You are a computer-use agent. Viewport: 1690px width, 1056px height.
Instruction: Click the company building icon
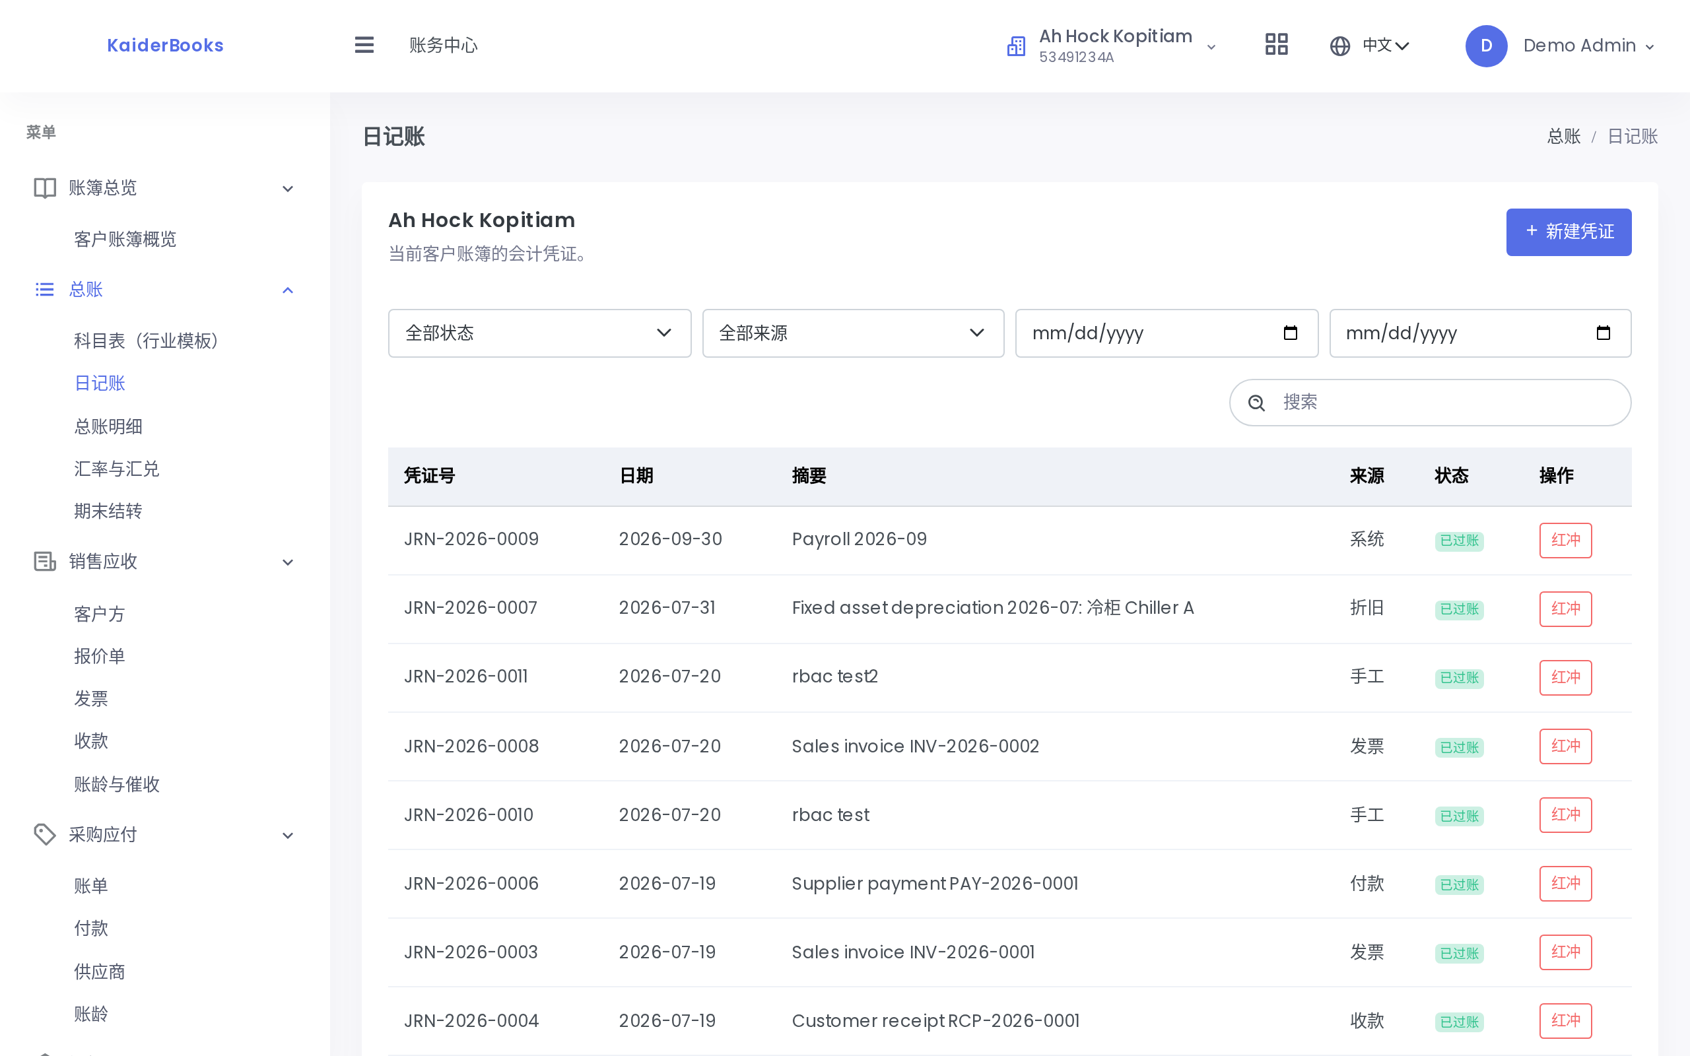click(x=1016, y=46)
